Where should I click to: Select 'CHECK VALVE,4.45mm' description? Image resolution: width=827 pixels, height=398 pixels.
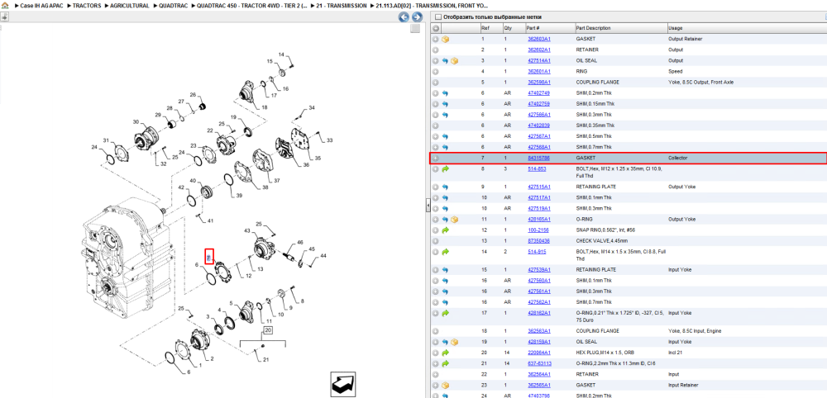pyautogui.click(x=600, y=240)
